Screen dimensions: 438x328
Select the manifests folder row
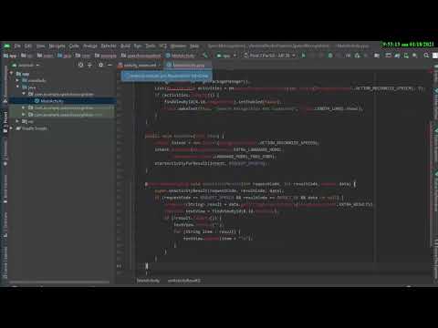[62, 80]
